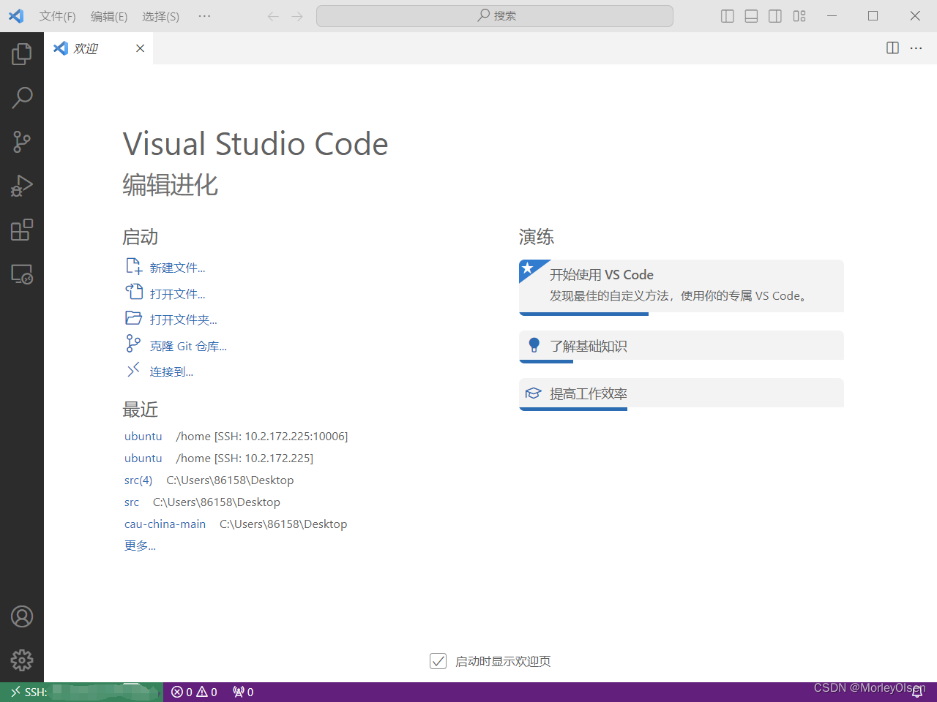937x702 pixels.
Task: Open errors and warnings problems indicator
Action: (195, 692)
